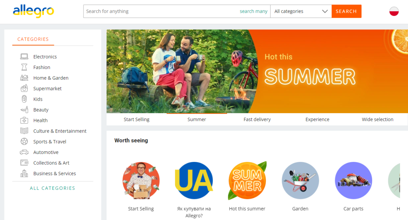Click the Fashion dress icon
Viewport: 408px width, 220px height.
pyautogui.click(x=24, y=67)
